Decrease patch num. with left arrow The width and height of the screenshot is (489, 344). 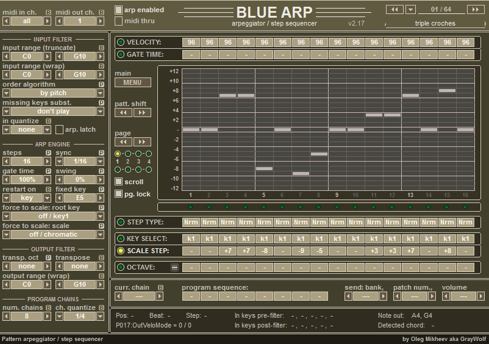[397, 296]
